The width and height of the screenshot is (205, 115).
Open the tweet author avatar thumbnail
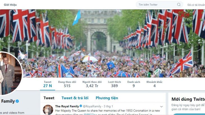point(48,110)
